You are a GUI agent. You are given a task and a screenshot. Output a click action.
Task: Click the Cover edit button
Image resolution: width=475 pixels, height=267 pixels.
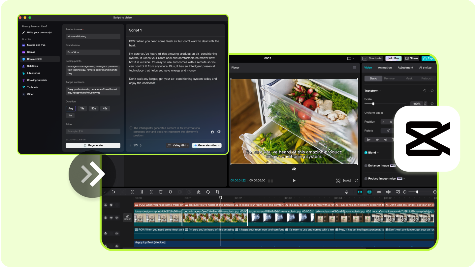[x=127, y=218]
